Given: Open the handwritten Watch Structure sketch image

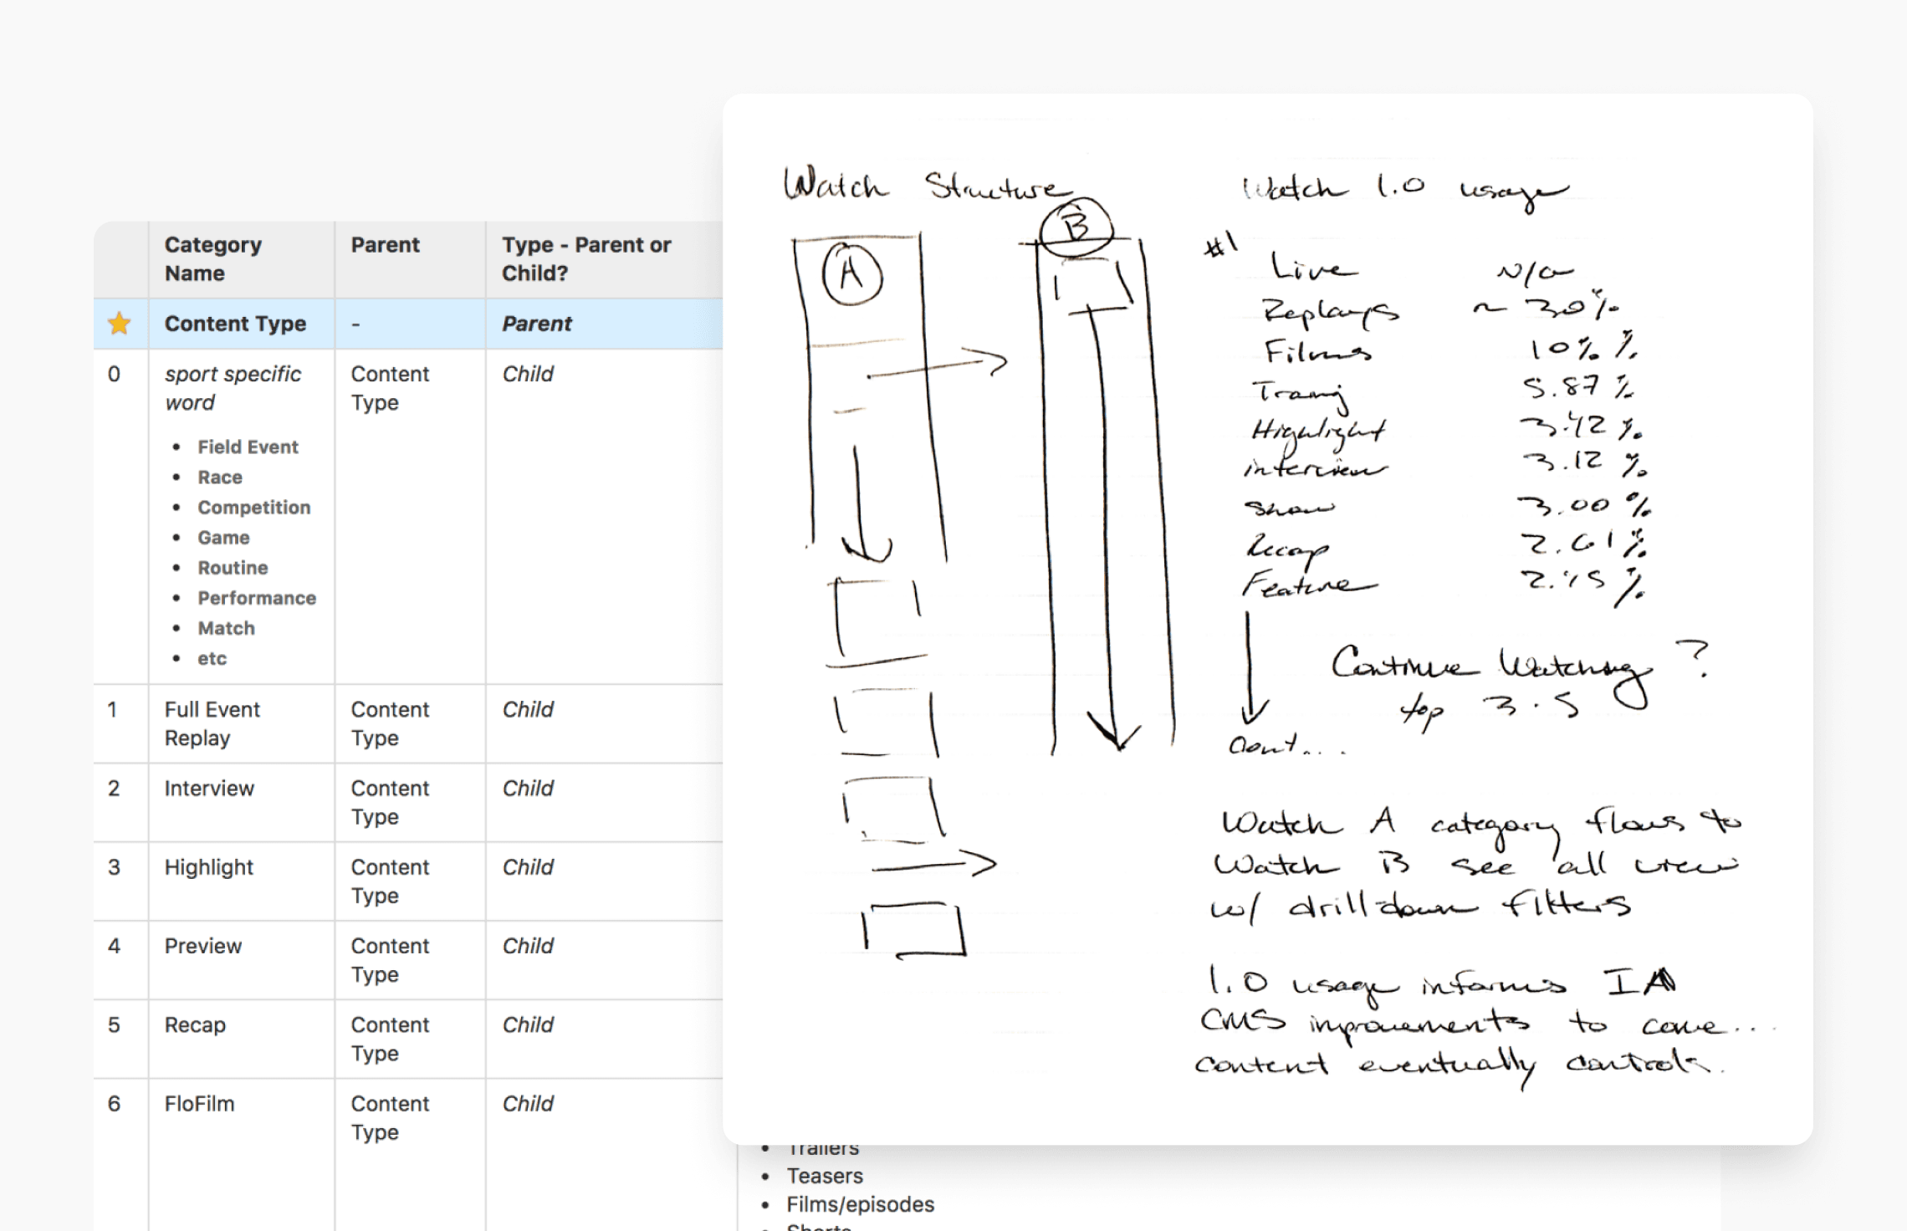Looking at the screenshot, I should pyautogui.click(x=1266, y=619).
